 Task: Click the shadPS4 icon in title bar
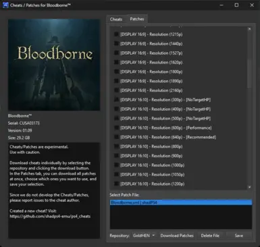click(5, 5)
